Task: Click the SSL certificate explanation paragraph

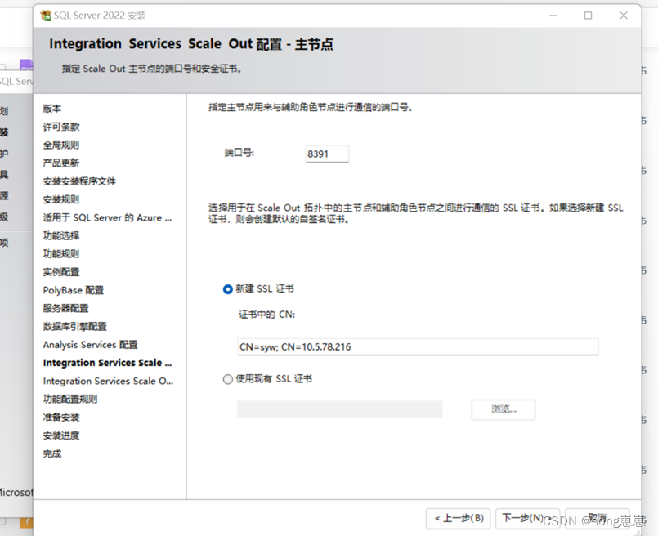Action: click(x=416, y=213)
